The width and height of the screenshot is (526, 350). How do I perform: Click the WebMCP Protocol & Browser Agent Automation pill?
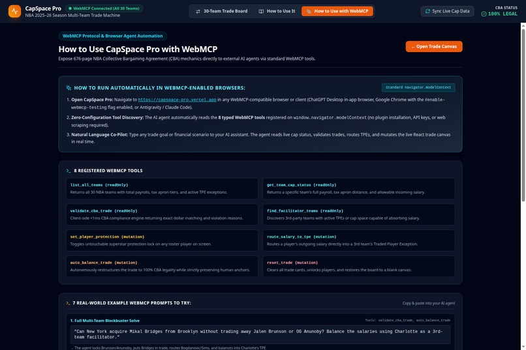tap(113, 36)
